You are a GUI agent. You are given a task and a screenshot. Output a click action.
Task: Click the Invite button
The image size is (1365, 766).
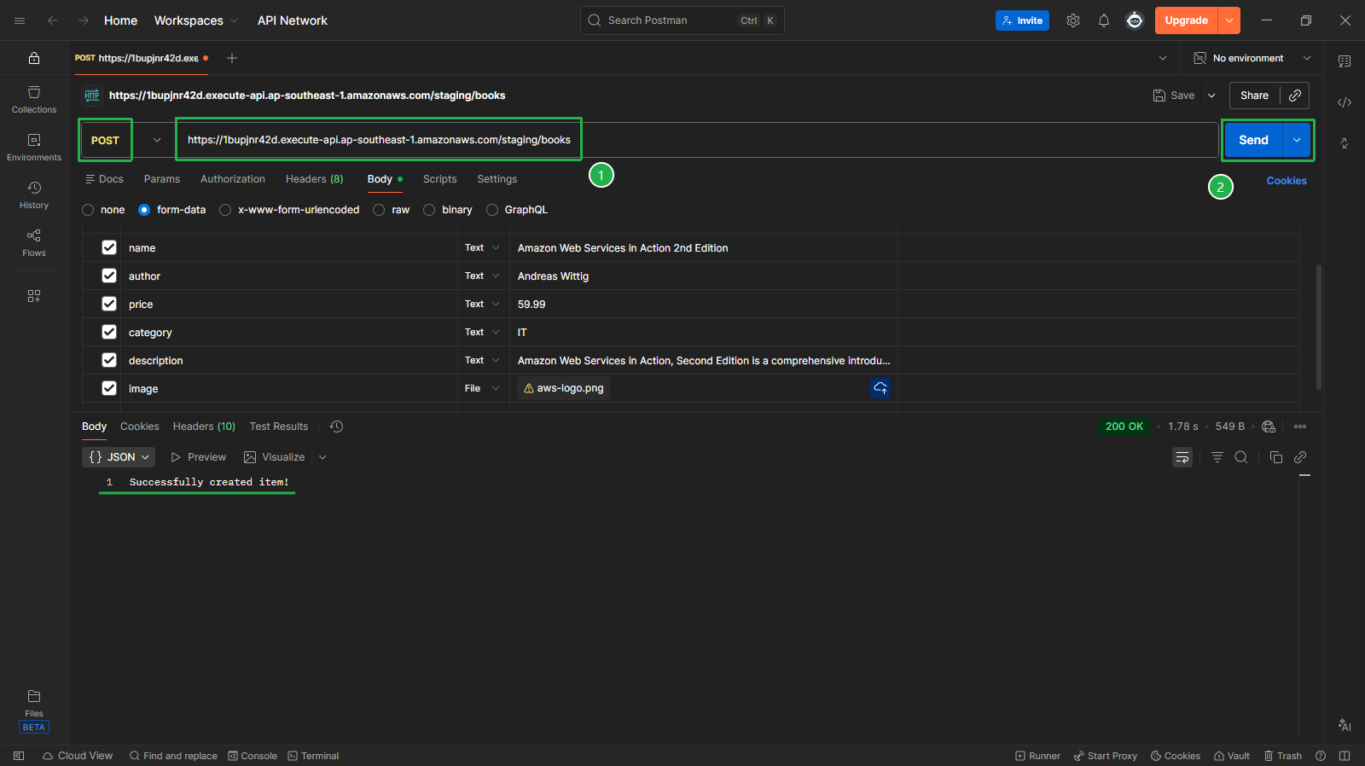[1022, 20]
